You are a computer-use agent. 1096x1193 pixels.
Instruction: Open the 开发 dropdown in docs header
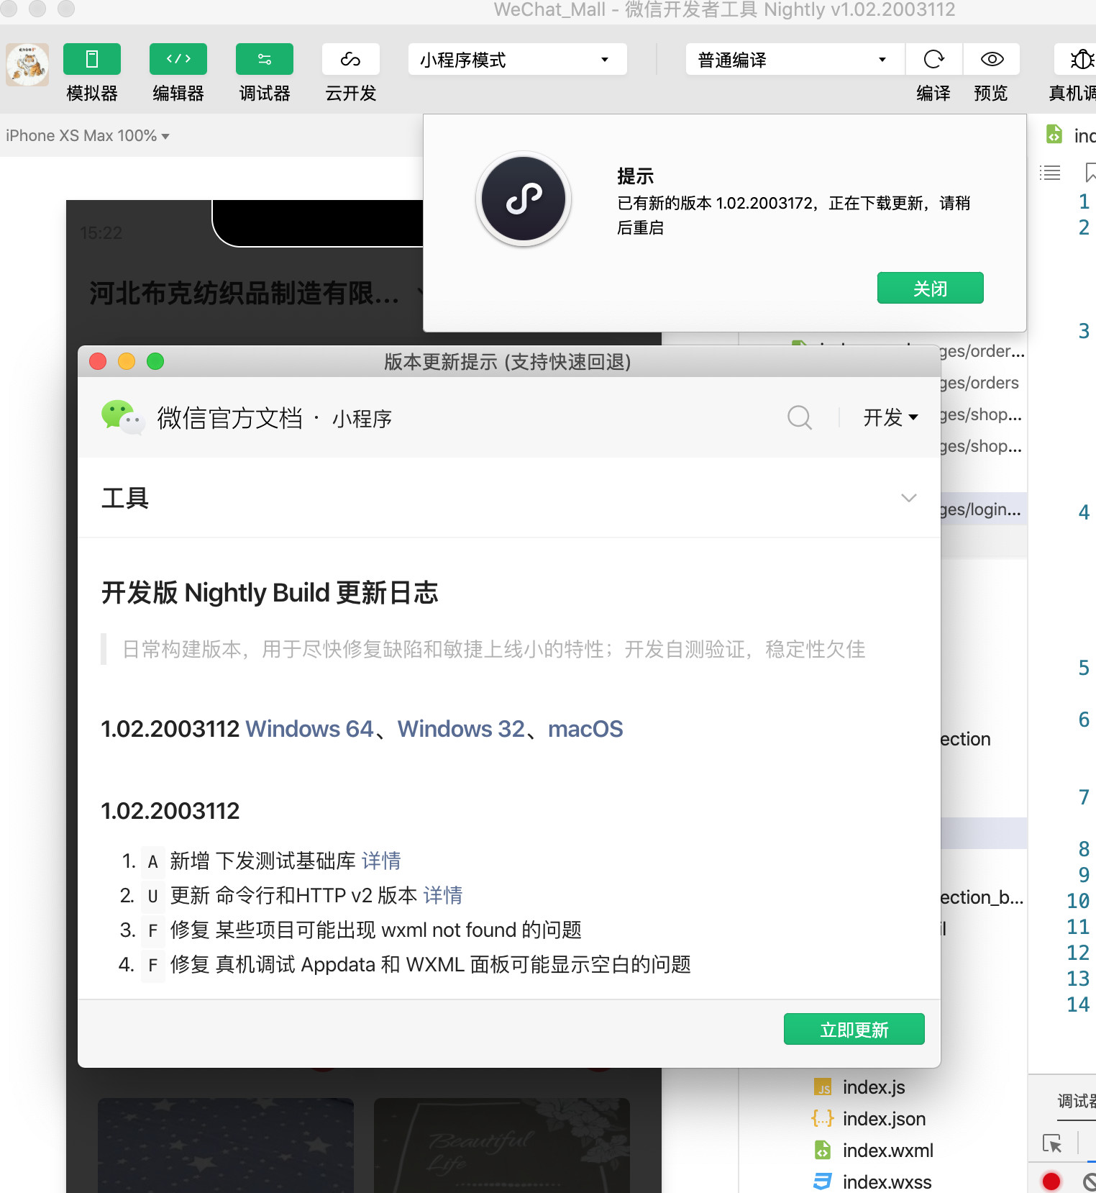(x=890, y=417)
